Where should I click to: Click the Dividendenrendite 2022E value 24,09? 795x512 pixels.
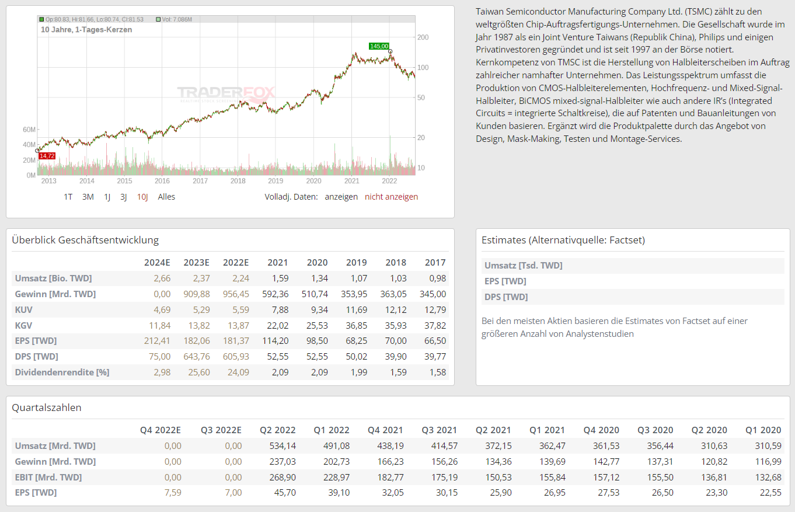click(238, 372)
